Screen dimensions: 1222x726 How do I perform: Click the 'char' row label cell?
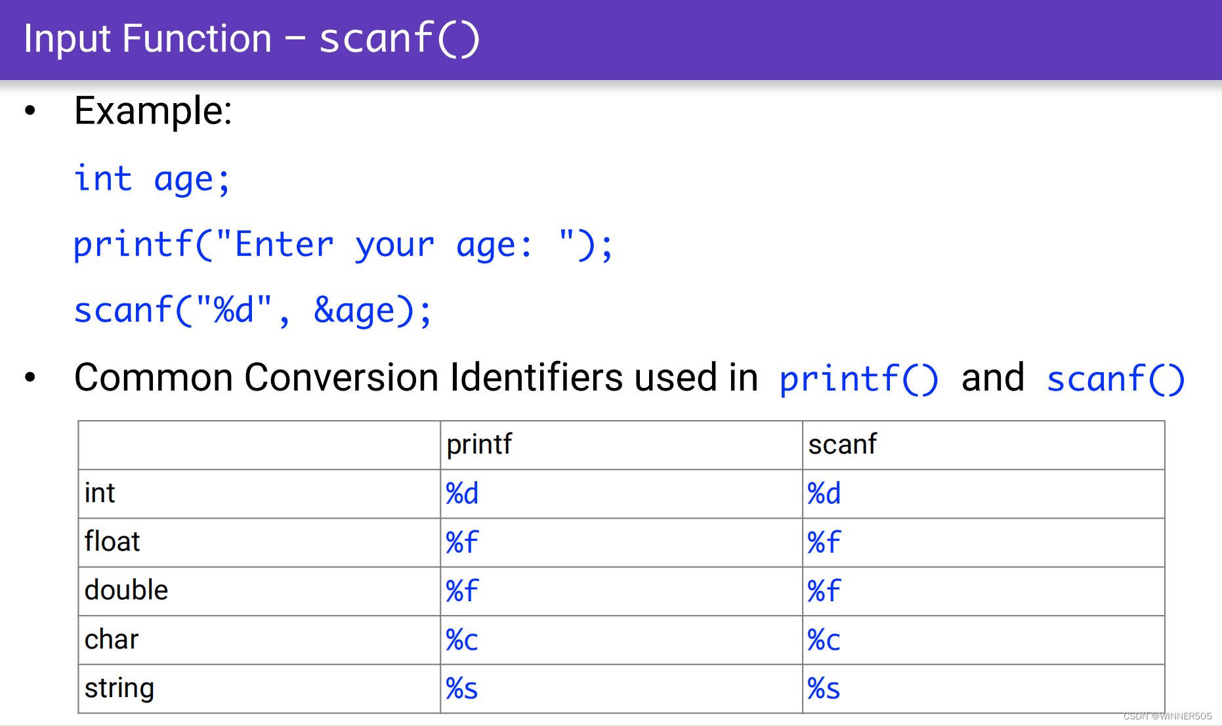tap(259, 640)
